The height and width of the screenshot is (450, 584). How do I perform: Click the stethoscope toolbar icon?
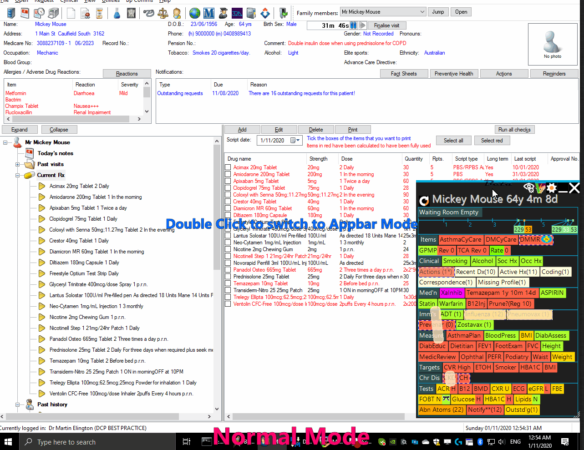148,13
